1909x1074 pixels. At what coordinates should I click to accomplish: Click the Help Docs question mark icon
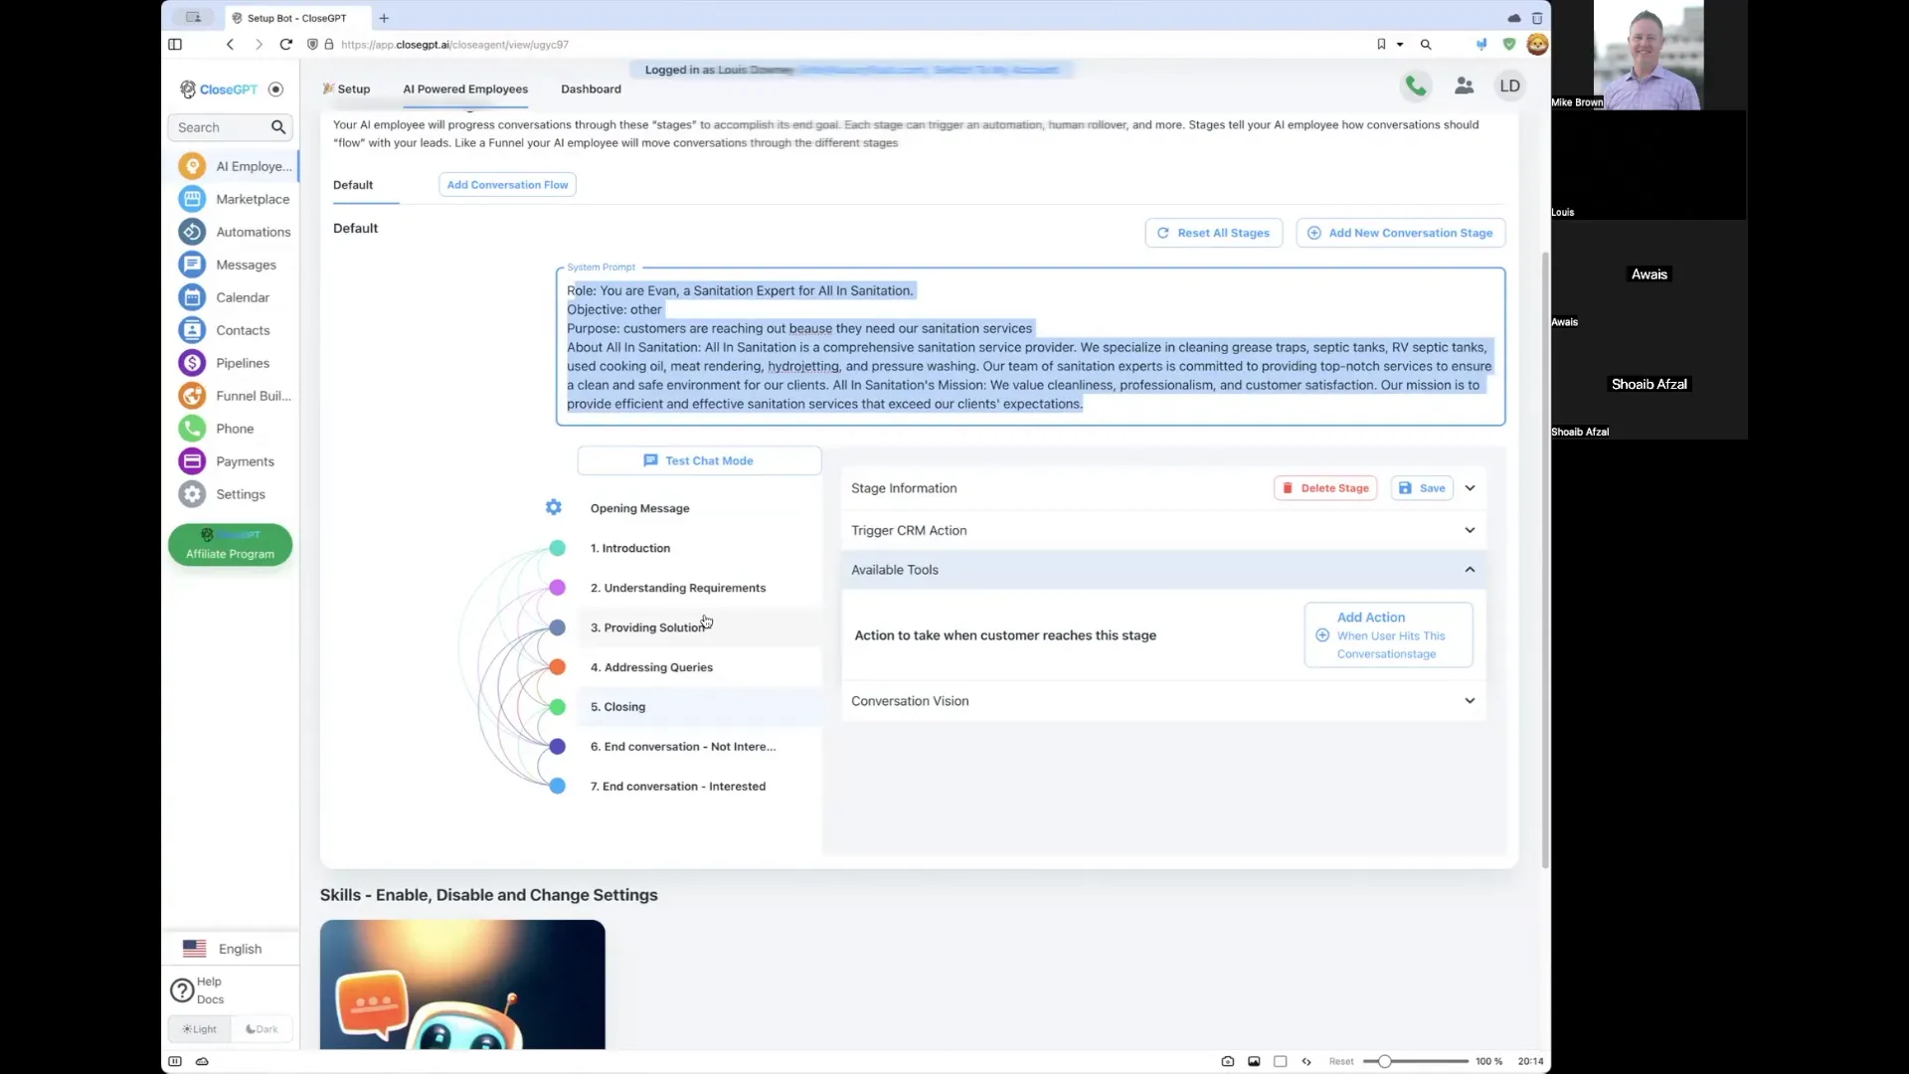(182, 990)
